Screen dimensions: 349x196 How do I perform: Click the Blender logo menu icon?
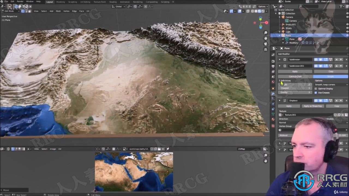click(x=2, y=2)
